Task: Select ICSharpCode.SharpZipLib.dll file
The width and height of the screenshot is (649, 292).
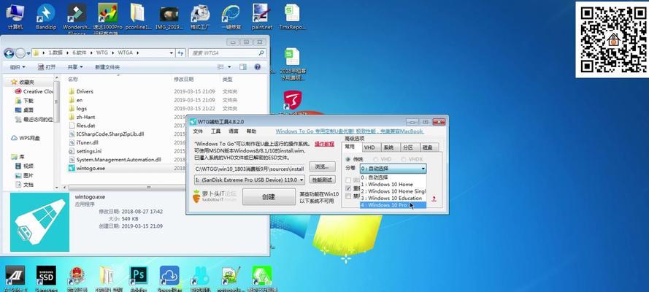Action: 110,134
